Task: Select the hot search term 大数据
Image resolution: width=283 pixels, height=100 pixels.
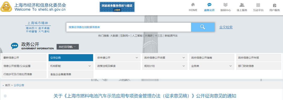Action: [114, 36]
